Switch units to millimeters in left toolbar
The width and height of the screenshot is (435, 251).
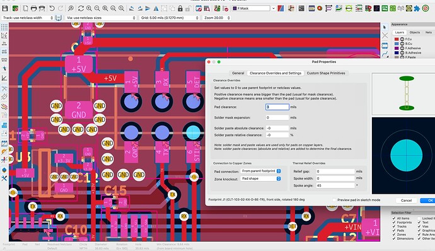[4, 59]
